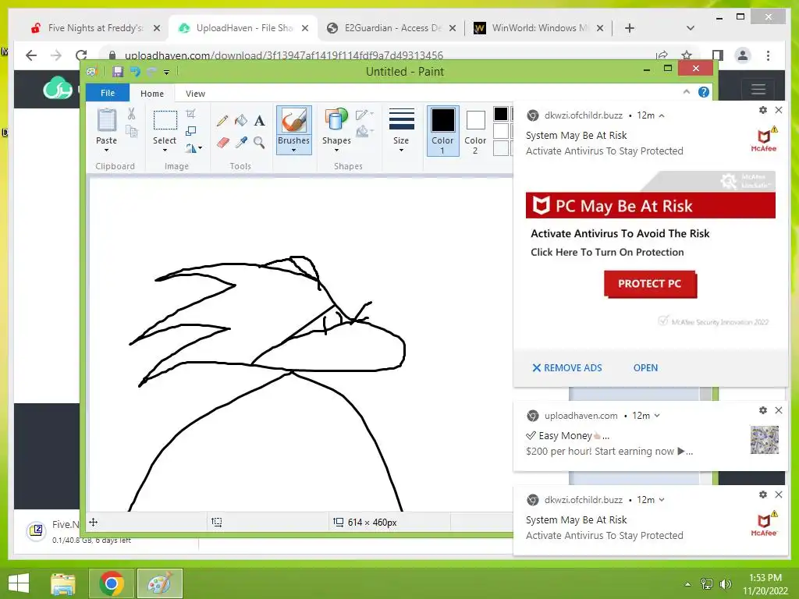
Task: Switch to the Home ribbon tab
Action: pyautogui.click(x=152, y=94)
